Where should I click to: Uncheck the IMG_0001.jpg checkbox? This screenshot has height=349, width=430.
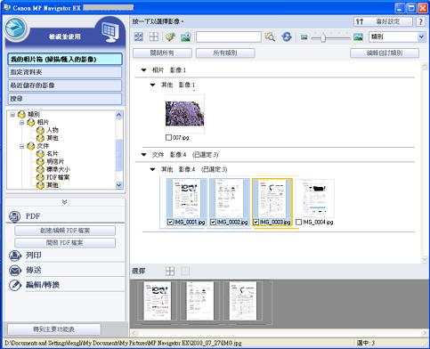(x=170, y=222)
